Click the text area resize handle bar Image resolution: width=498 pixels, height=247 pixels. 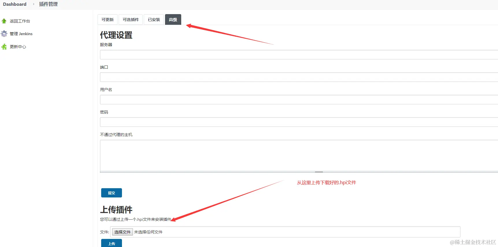[299, 172]
